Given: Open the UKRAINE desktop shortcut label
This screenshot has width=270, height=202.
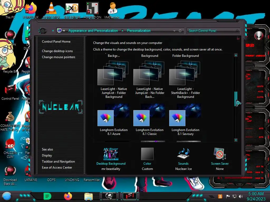Looking at the screenshot, I should point(31,180).
